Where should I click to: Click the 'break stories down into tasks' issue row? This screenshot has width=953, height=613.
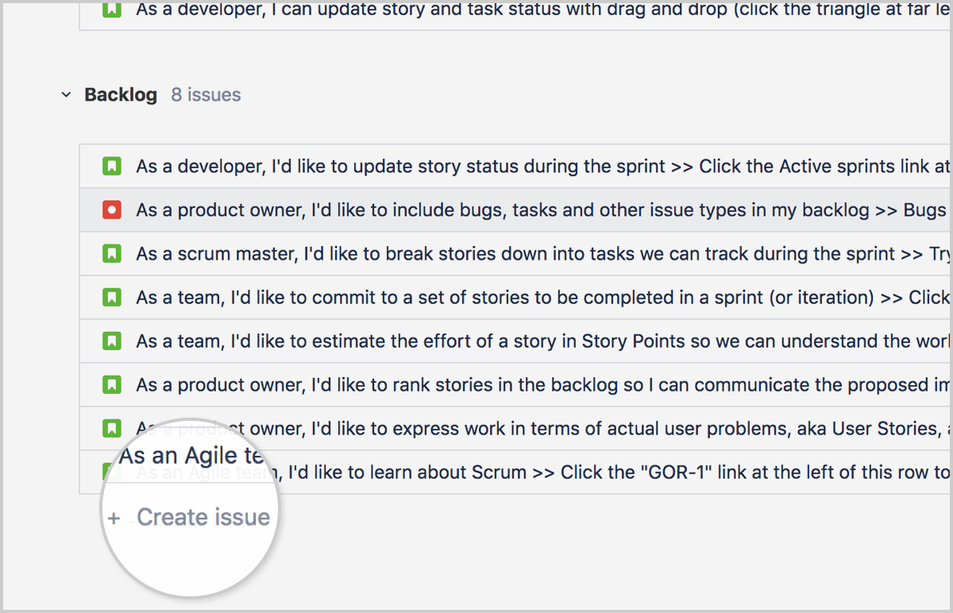476,253
